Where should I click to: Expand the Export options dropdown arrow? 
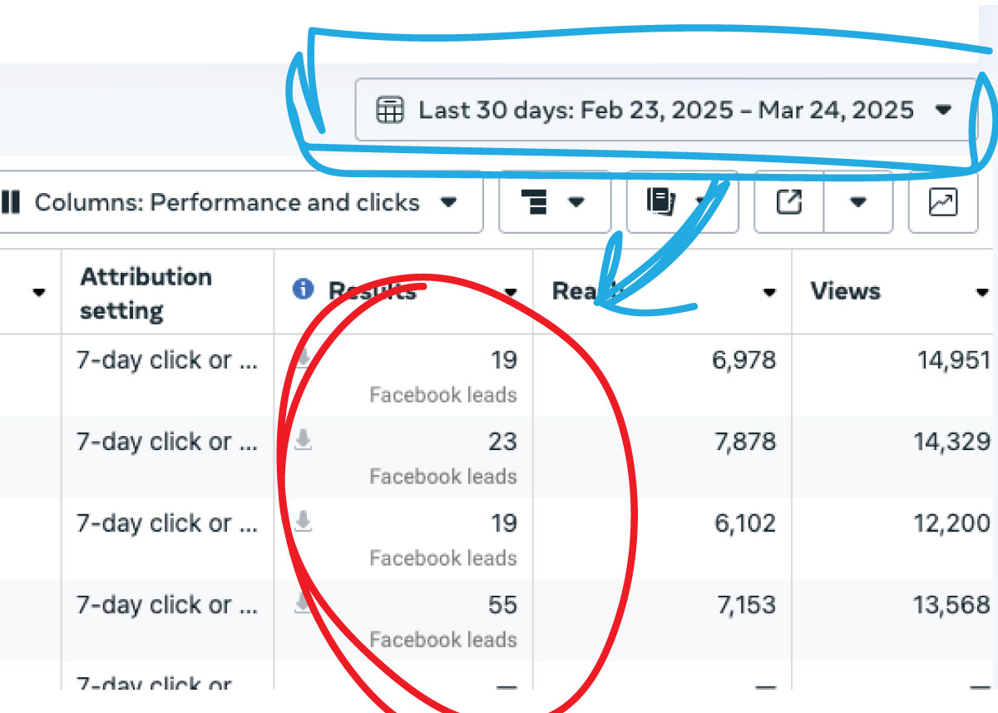[858, 202]
